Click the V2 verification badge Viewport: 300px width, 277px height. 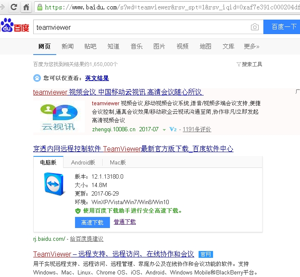point(173,130)
